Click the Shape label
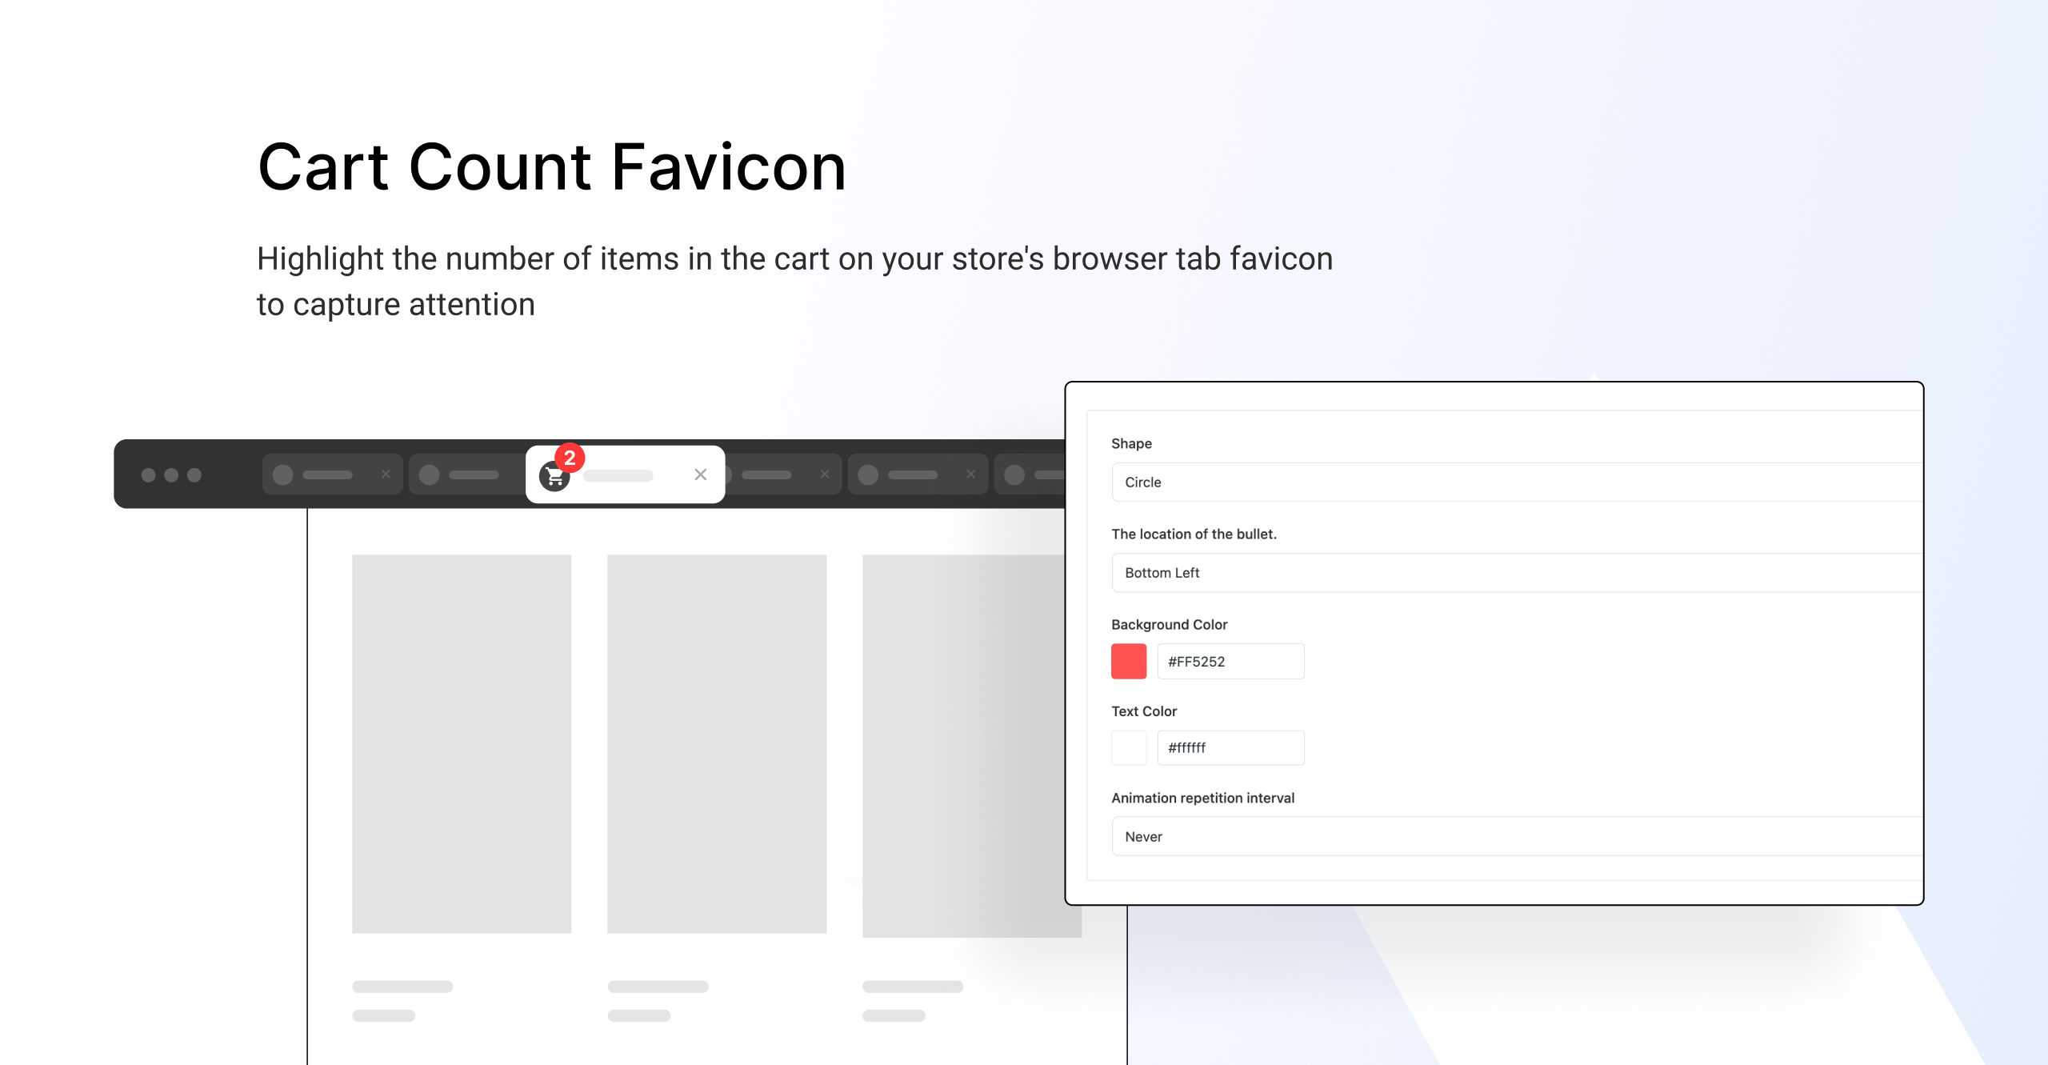 point(1131,444)
